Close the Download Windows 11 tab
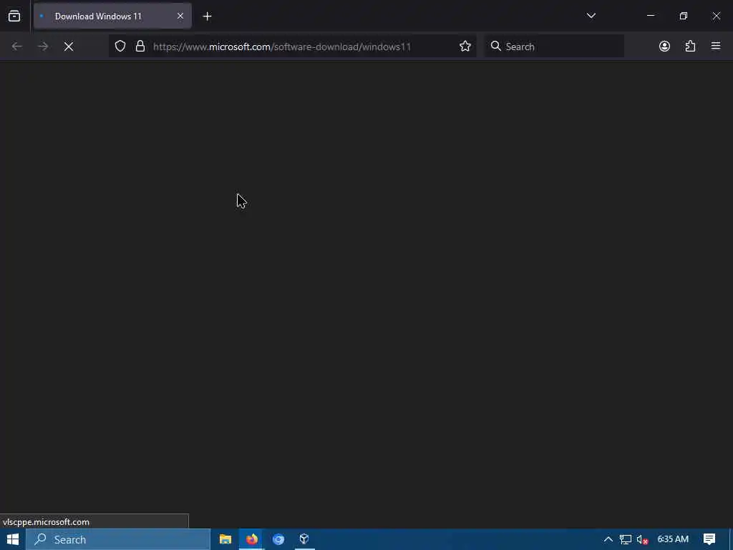733x550 pixels. (180, 16)
